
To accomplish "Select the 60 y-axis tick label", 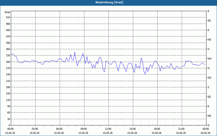I will click(9, 113).
